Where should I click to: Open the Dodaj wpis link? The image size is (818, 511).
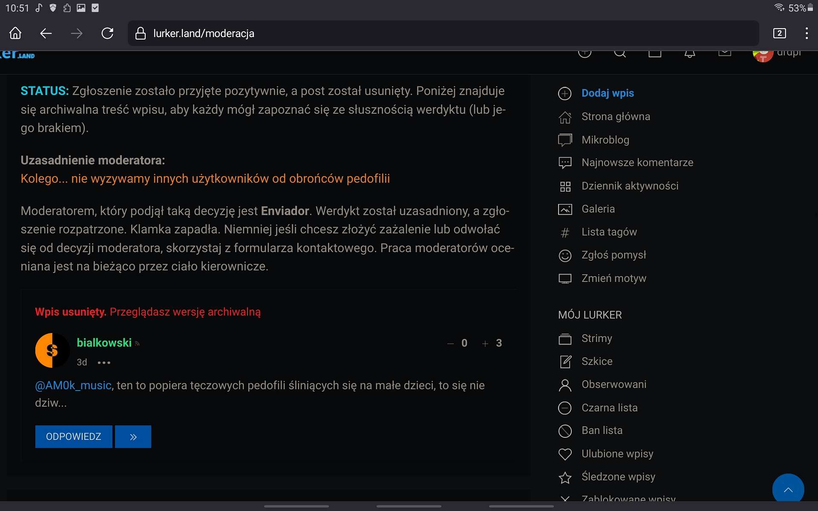click(608, 93)
